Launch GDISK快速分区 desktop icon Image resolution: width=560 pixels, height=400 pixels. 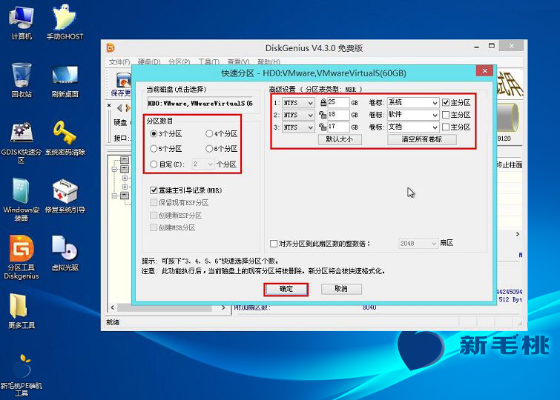(x=22, y=142)
